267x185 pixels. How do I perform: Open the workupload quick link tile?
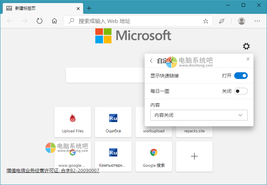(x=153, y=131)
